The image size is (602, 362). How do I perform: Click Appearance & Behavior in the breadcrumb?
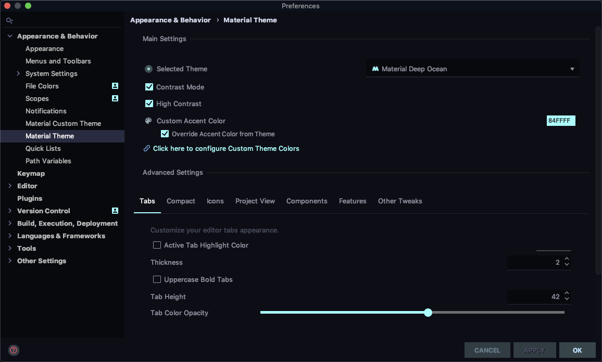tap(170, 20)
